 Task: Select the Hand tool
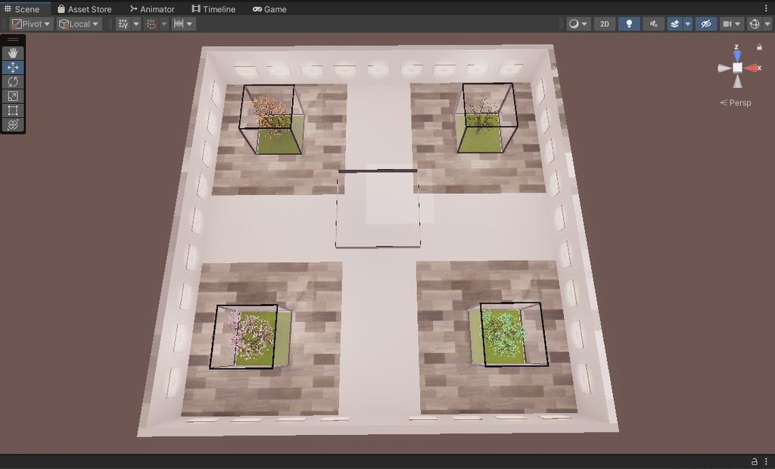(12, 52)
